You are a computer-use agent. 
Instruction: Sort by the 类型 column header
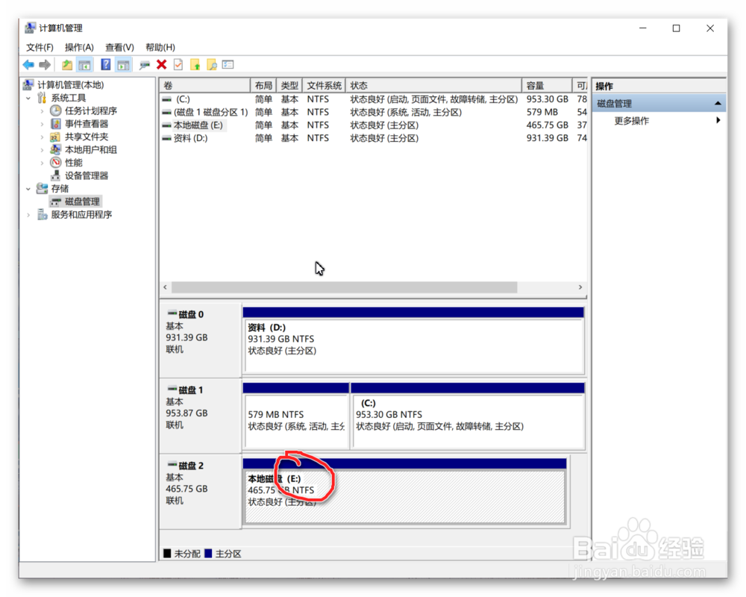click(289, 85)
